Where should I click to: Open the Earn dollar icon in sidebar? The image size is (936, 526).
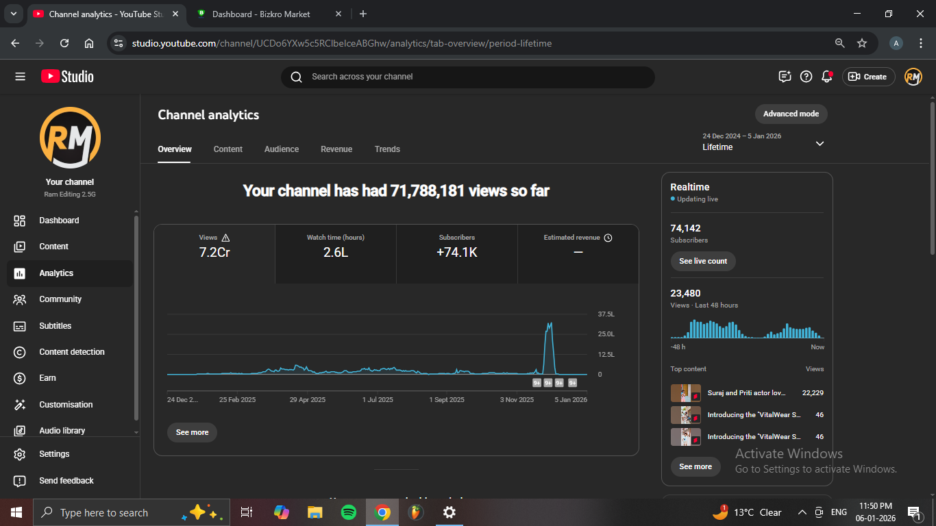pyautogui.click(x=20, y=378)
